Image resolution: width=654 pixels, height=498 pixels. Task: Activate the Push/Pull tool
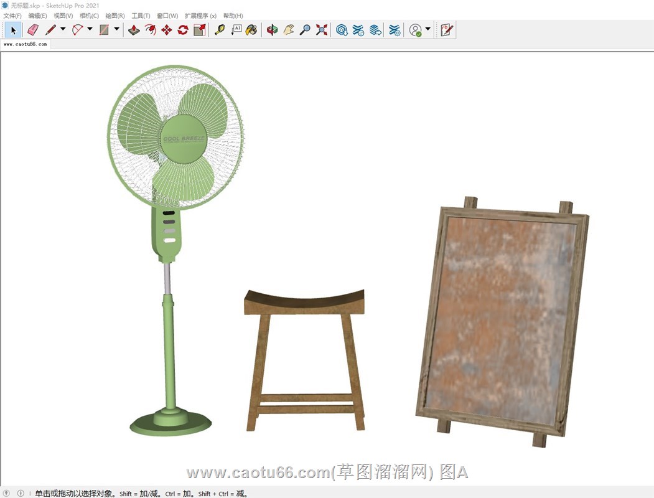[x=134, y=30]
